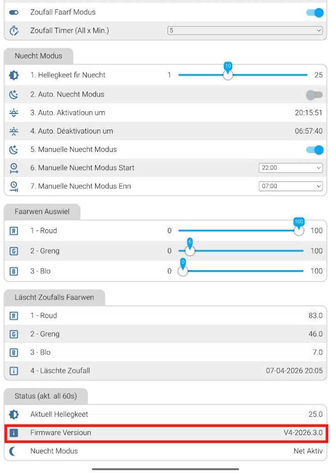Screen dimensions: 331x473
Task: Click the Auto. Déaktivatioun um time value
Action: (308, 131)
